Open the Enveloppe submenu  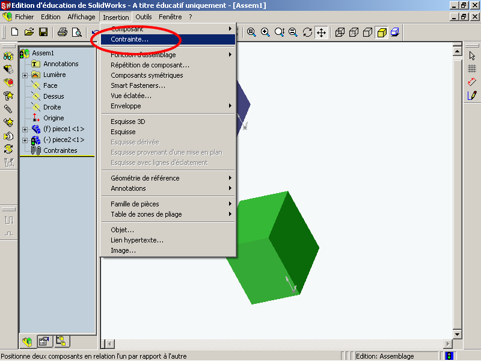click(168, 106)
